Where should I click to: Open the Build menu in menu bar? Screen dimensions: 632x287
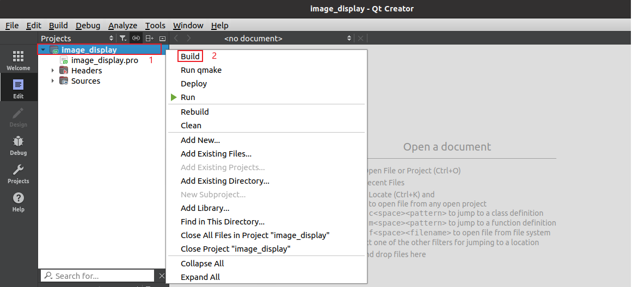(x=58, y=26)
